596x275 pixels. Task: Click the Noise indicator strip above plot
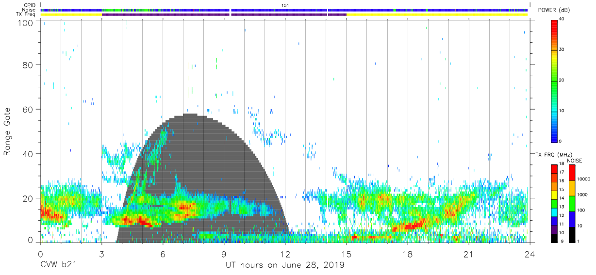click(x=284, y=10)
